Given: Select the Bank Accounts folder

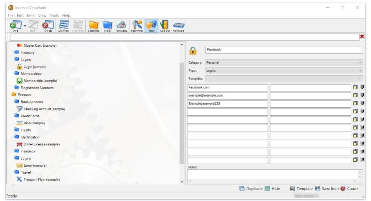Looking at the screenshot, I should point(29,102).
